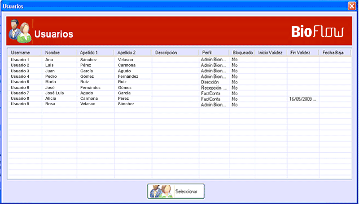Select the Usuario 5 row

tap(20, 82)
